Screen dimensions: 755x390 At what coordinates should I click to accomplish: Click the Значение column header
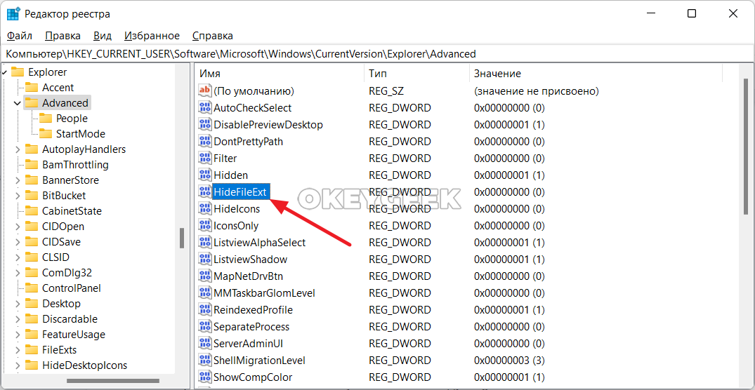[x=497, y=74]
